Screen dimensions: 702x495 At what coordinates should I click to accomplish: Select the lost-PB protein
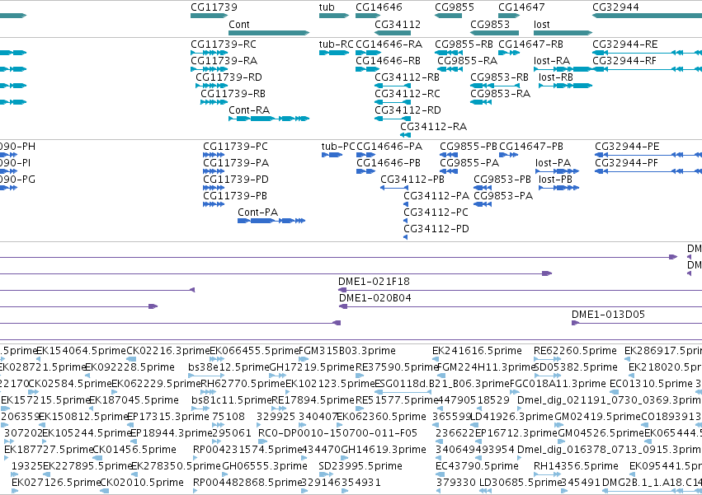click(x=559, y=188)
